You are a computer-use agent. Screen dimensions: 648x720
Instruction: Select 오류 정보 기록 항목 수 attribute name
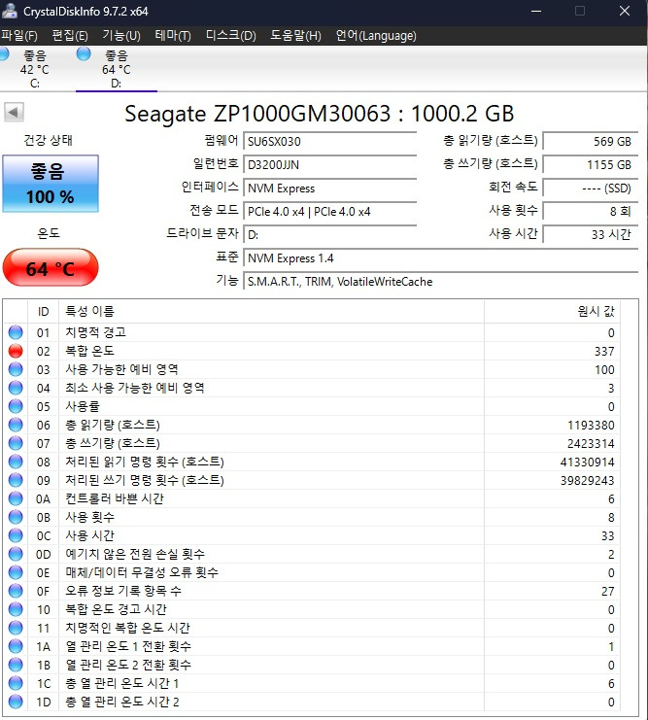tap(123, 591)
